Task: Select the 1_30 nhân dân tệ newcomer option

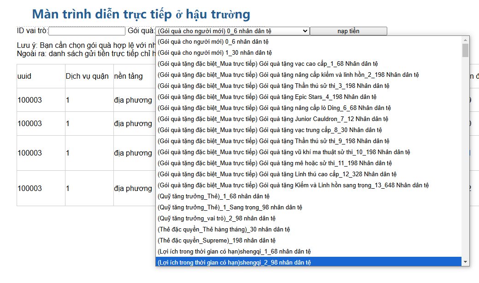Action: click(x=214, y=52)
